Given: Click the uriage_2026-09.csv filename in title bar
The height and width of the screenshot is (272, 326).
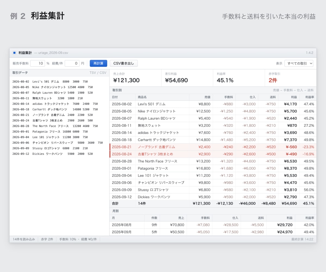Looking at the screenshot, I should click(53, 53).
